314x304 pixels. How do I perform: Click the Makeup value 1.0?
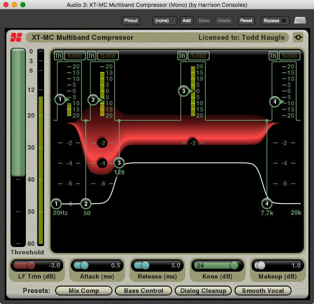296,265
